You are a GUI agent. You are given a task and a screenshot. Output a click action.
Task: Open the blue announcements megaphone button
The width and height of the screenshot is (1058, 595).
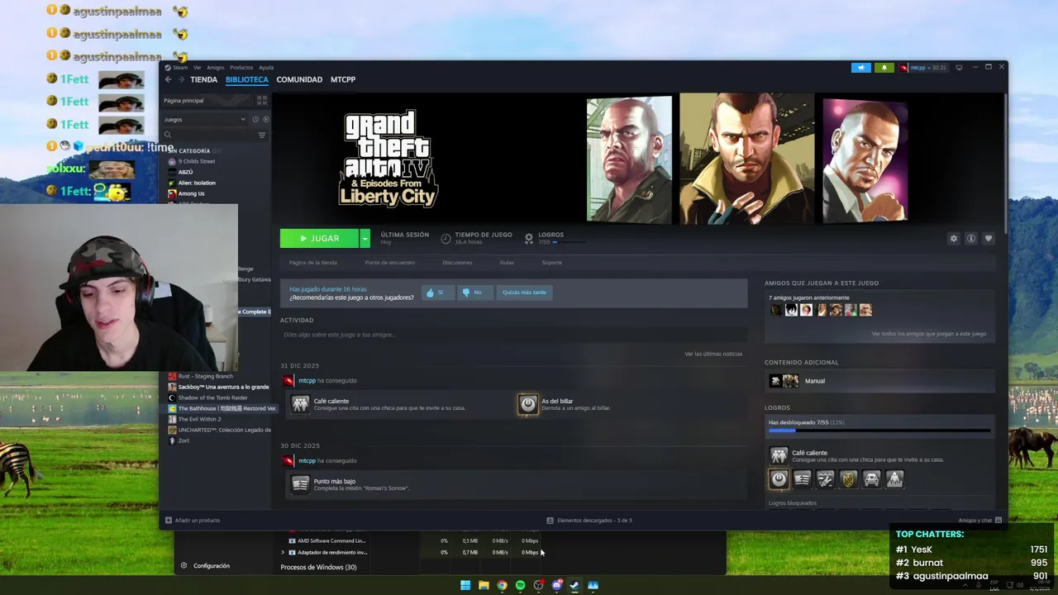pos(861,68)
